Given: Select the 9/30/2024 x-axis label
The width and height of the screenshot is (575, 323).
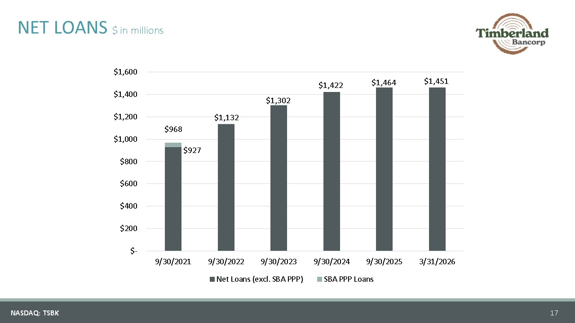Looking at the screenshot, I should (332, 262).
